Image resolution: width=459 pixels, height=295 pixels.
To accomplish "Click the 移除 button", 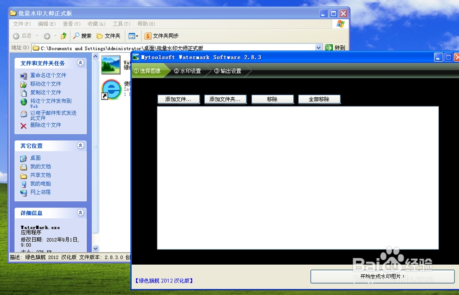I will pos(273,99).
